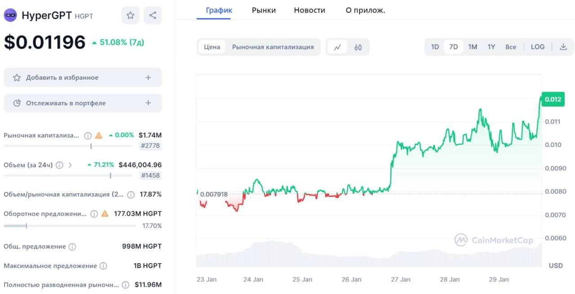Click info icon beside Максимальное предложение
The height and width of the screenshot is (294, 575).
point(103,266)
